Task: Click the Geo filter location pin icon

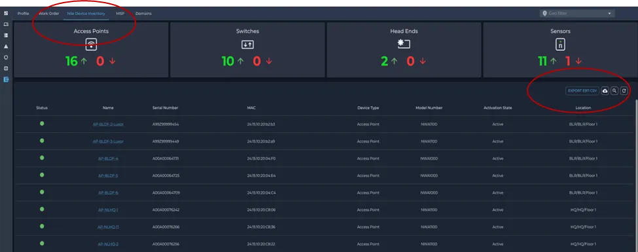Action: [x=544, y=14]
